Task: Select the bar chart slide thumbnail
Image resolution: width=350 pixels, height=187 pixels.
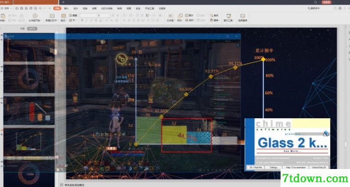Action: pyautogui.click(x=29, y=110)
